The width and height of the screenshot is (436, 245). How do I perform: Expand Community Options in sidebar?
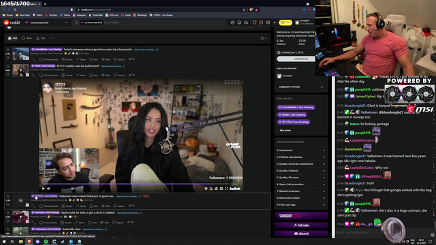coord(301,87)
